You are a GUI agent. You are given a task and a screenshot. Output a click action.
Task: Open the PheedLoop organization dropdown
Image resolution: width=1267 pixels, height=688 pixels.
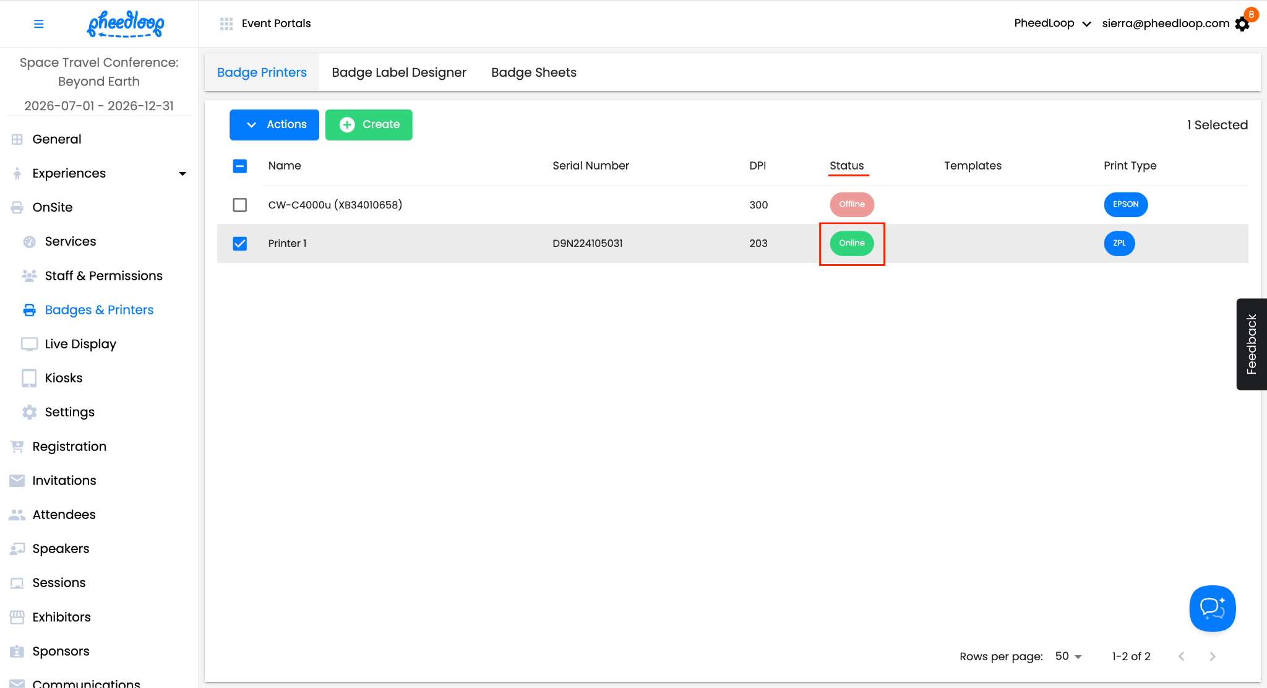pyautogui.click(x=1052, y=24)
